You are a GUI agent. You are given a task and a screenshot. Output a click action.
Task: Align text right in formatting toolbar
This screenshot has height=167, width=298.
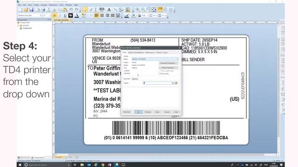point(107,15)
